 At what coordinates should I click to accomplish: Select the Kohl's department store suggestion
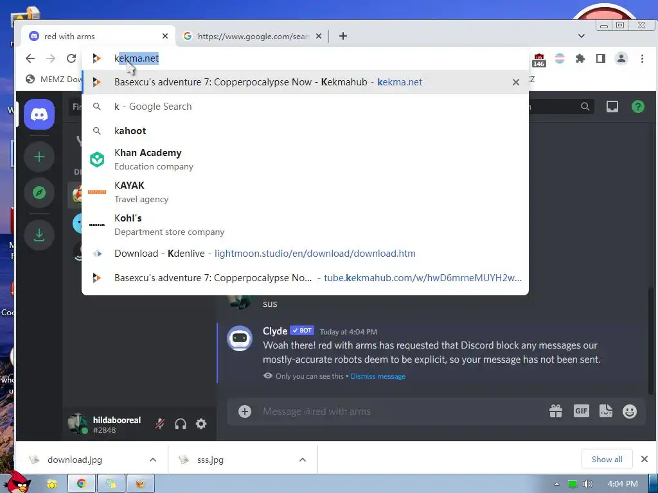point(305,225)
